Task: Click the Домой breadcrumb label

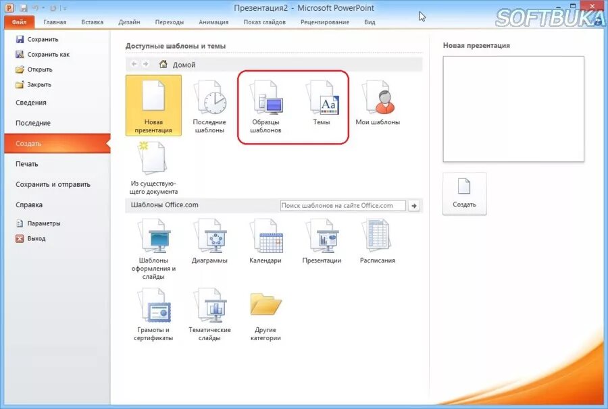Action: click(x=184, y=65)
